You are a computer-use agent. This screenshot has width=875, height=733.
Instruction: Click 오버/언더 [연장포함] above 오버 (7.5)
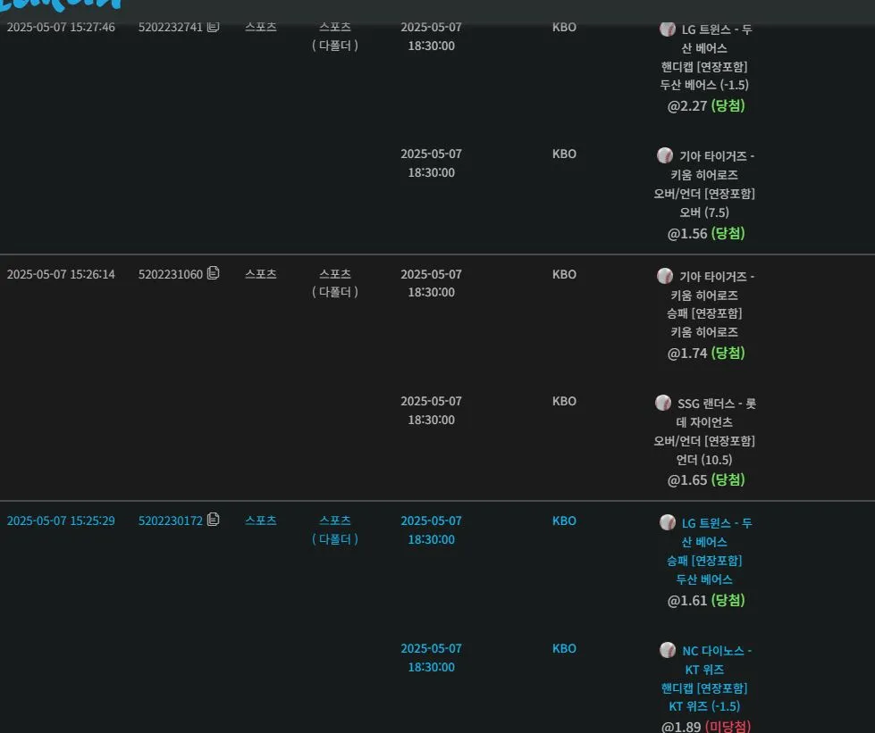tap(704, 194)
